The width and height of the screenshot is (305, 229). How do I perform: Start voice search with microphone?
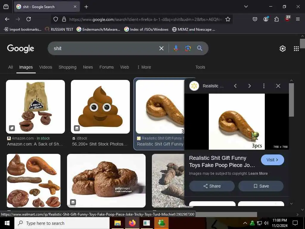coord(176,48)
